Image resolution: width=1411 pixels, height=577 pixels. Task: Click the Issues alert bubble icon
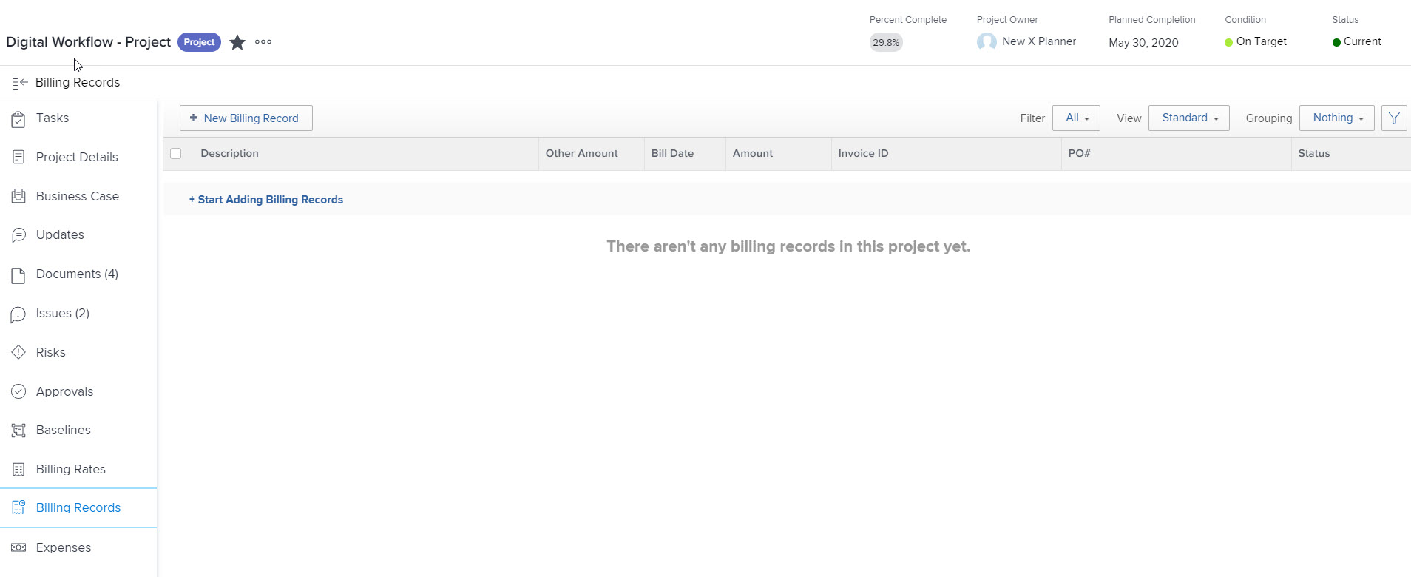pos(18,314)
